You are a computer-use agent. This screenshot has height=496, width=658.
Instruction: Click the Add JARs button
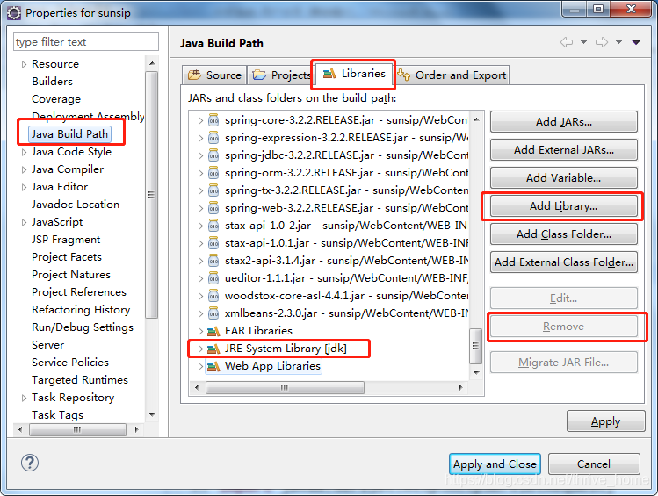click(564, 122)
